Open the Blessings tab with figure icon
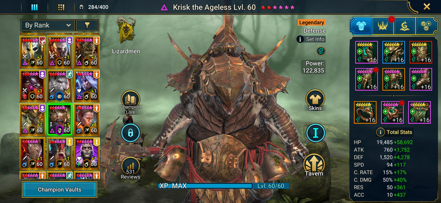The width and height of the screenshot is (441, 203). pyautogui.click(x=404, y=26)
